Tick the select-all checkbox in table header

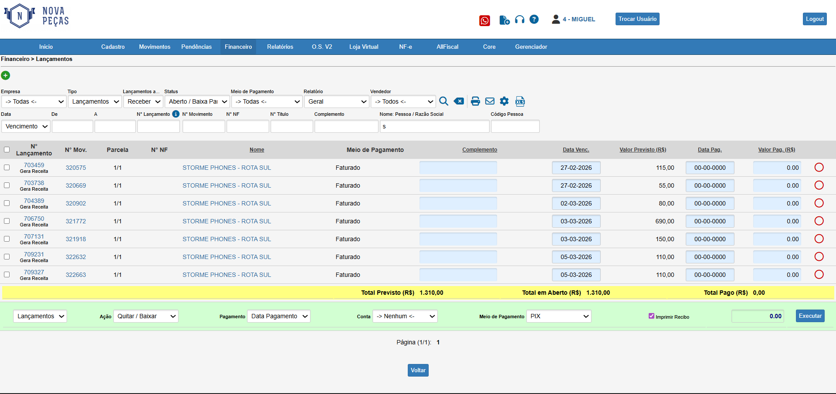click(7, 150)
